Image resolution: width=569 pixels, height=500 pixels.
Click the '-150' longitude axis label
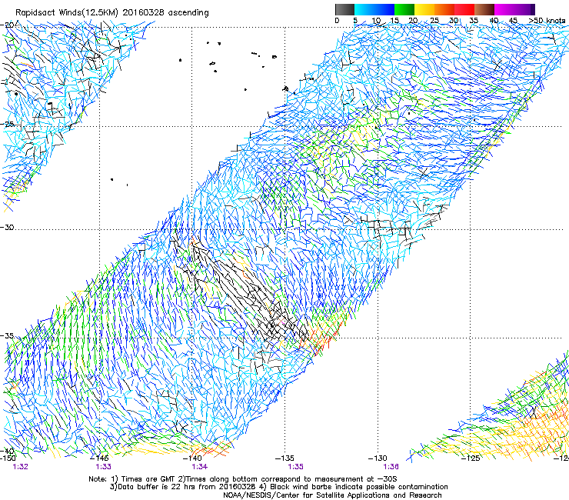pyautogui.click(x=7, y=458)
